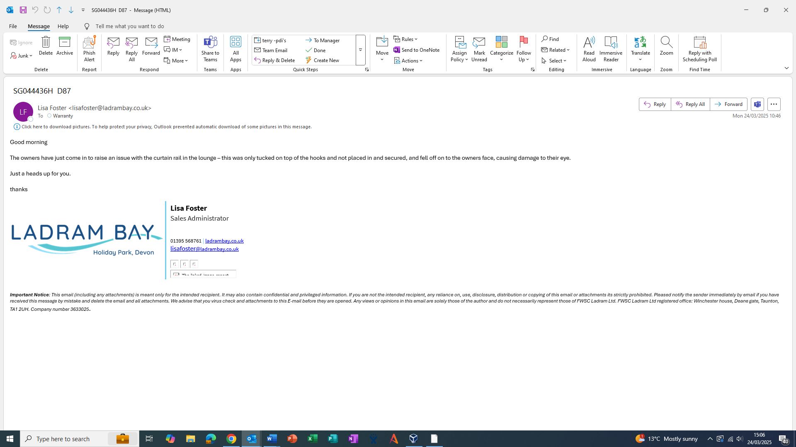Screen dimensions: 796x447
Task: Switch to the Help ribbon tab
Action: coord(63,26)
